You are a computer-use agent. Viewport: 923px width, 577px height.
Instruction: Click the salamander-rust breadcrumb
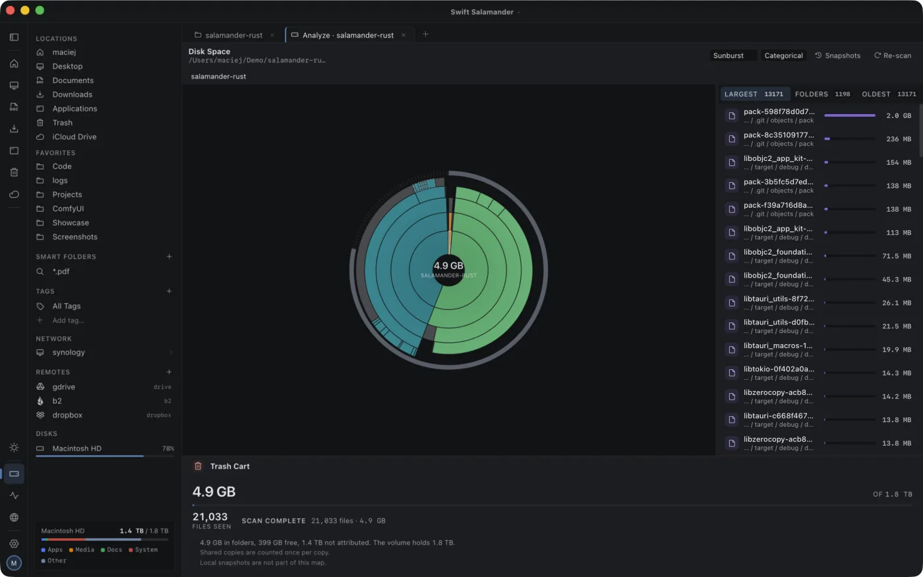coord(218,76)
